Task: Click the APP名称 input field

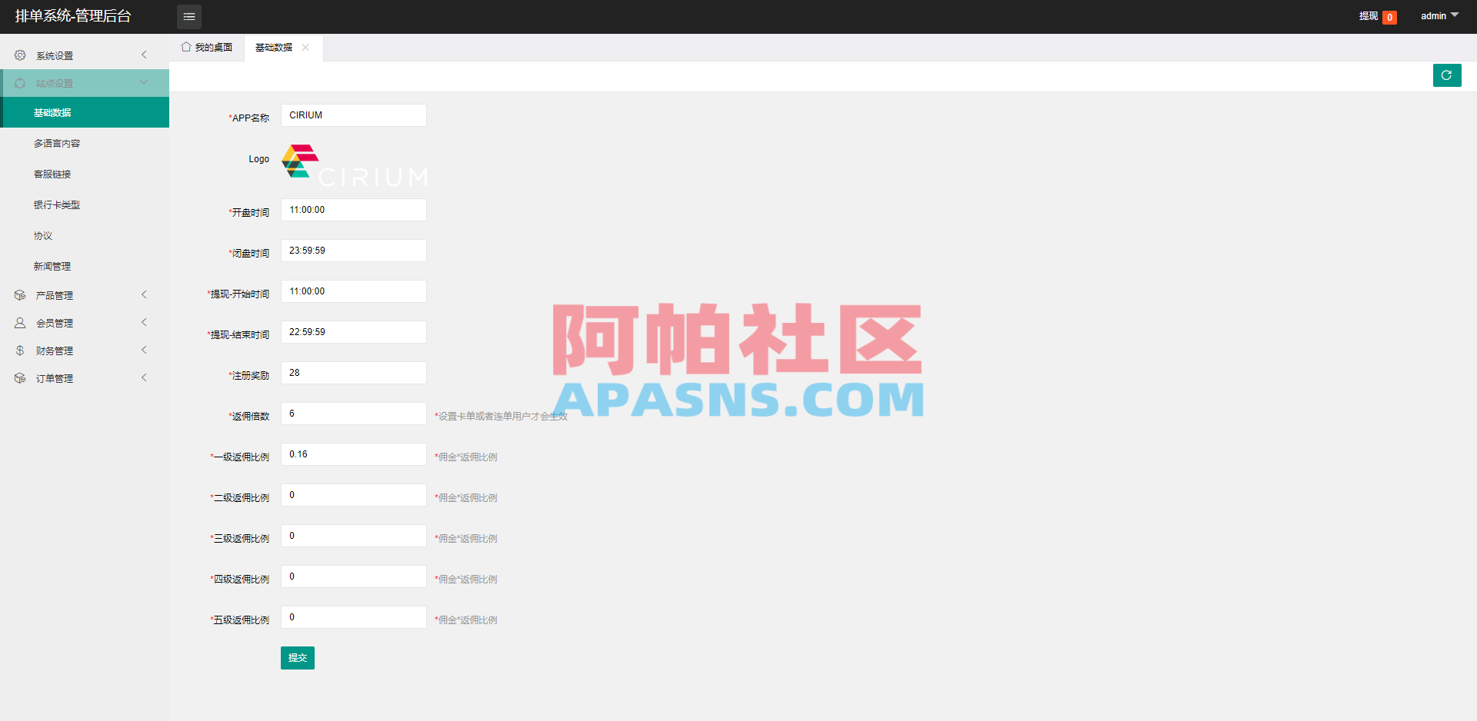Action: click(x=353, y=115)
